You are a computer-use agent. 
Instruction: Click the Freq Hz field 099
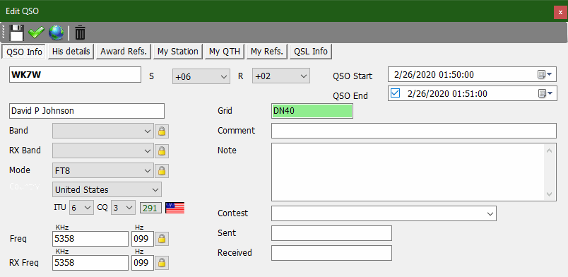pos(143,240)
